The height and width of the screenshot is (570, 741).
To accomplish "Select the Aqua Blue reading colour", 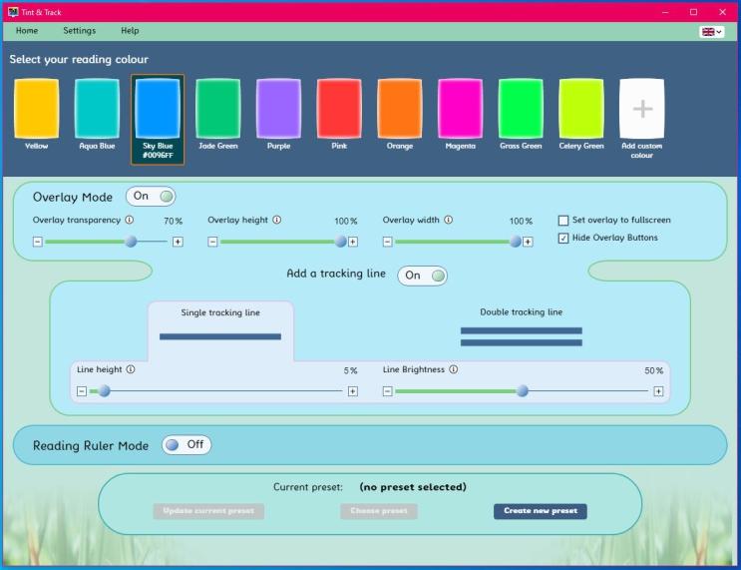I will (97, 109).
